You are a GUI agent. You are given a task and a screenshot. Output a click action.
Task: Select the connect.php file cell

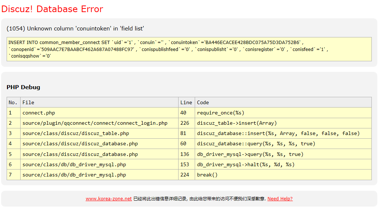39,113
